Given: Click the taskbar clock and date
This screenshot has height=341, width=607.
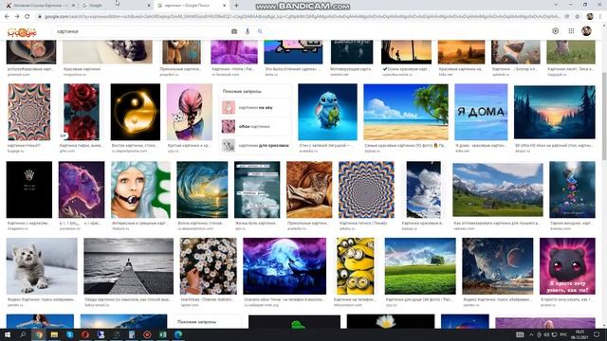Looking at the screenshot, I should pos(579,334).
